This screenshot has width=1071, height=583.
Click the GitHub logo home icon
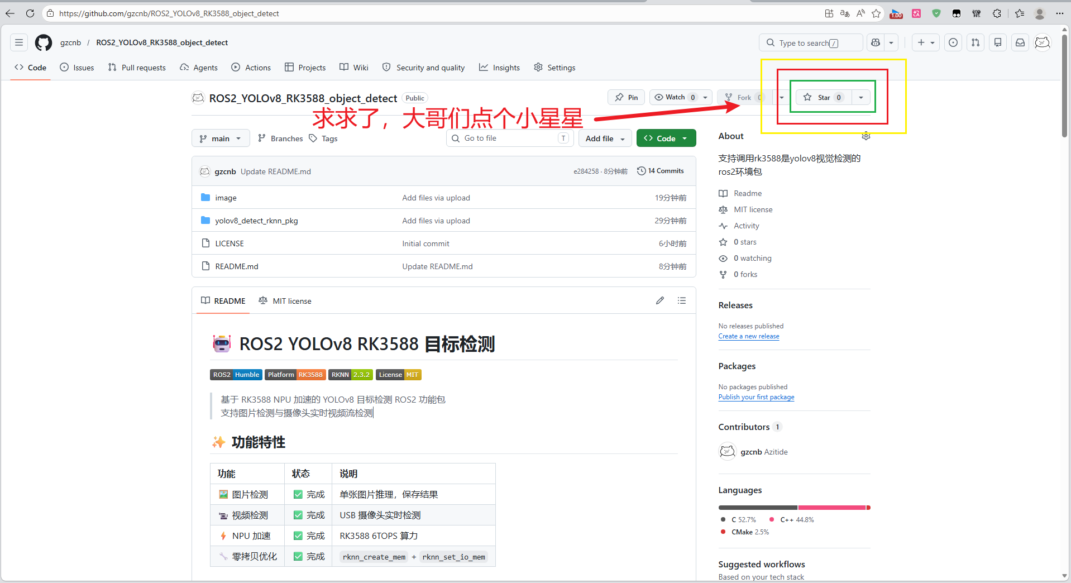(x=43, y=42)
